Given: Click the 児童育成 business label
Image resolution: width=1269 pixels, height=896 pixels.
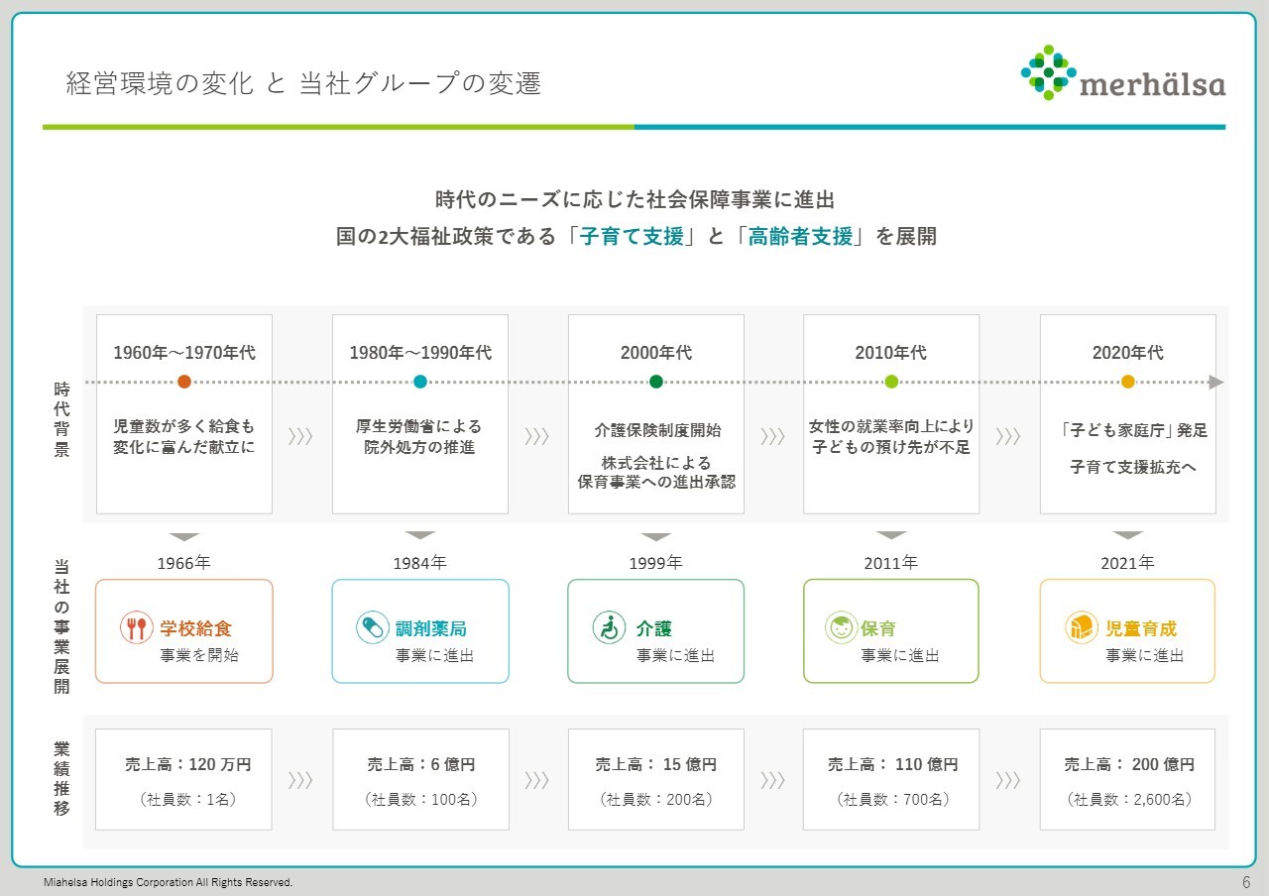Looking at the screenshot, I should click(x=1141, y=628).
